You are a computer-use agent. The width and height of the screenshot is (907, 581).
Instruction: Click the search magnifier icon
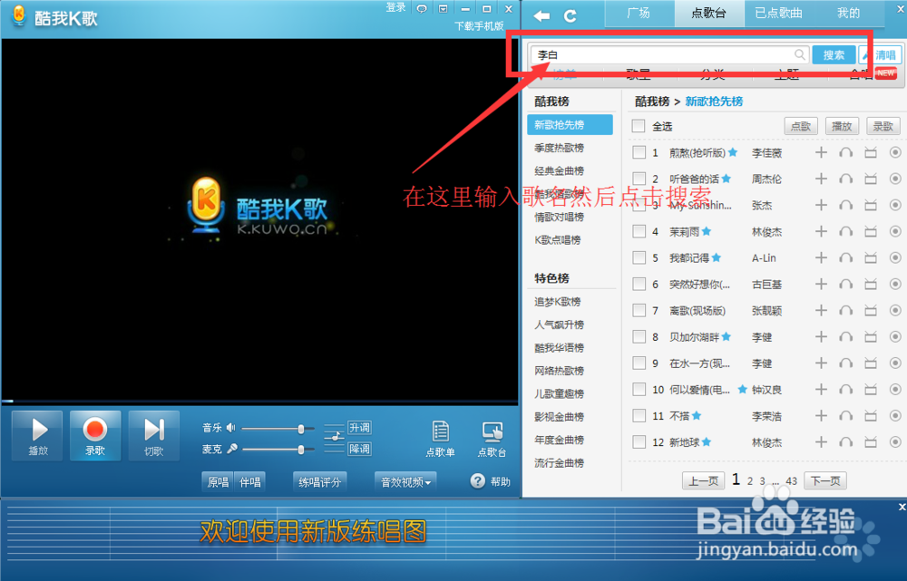pyautogui.click(x=799, y=55)
